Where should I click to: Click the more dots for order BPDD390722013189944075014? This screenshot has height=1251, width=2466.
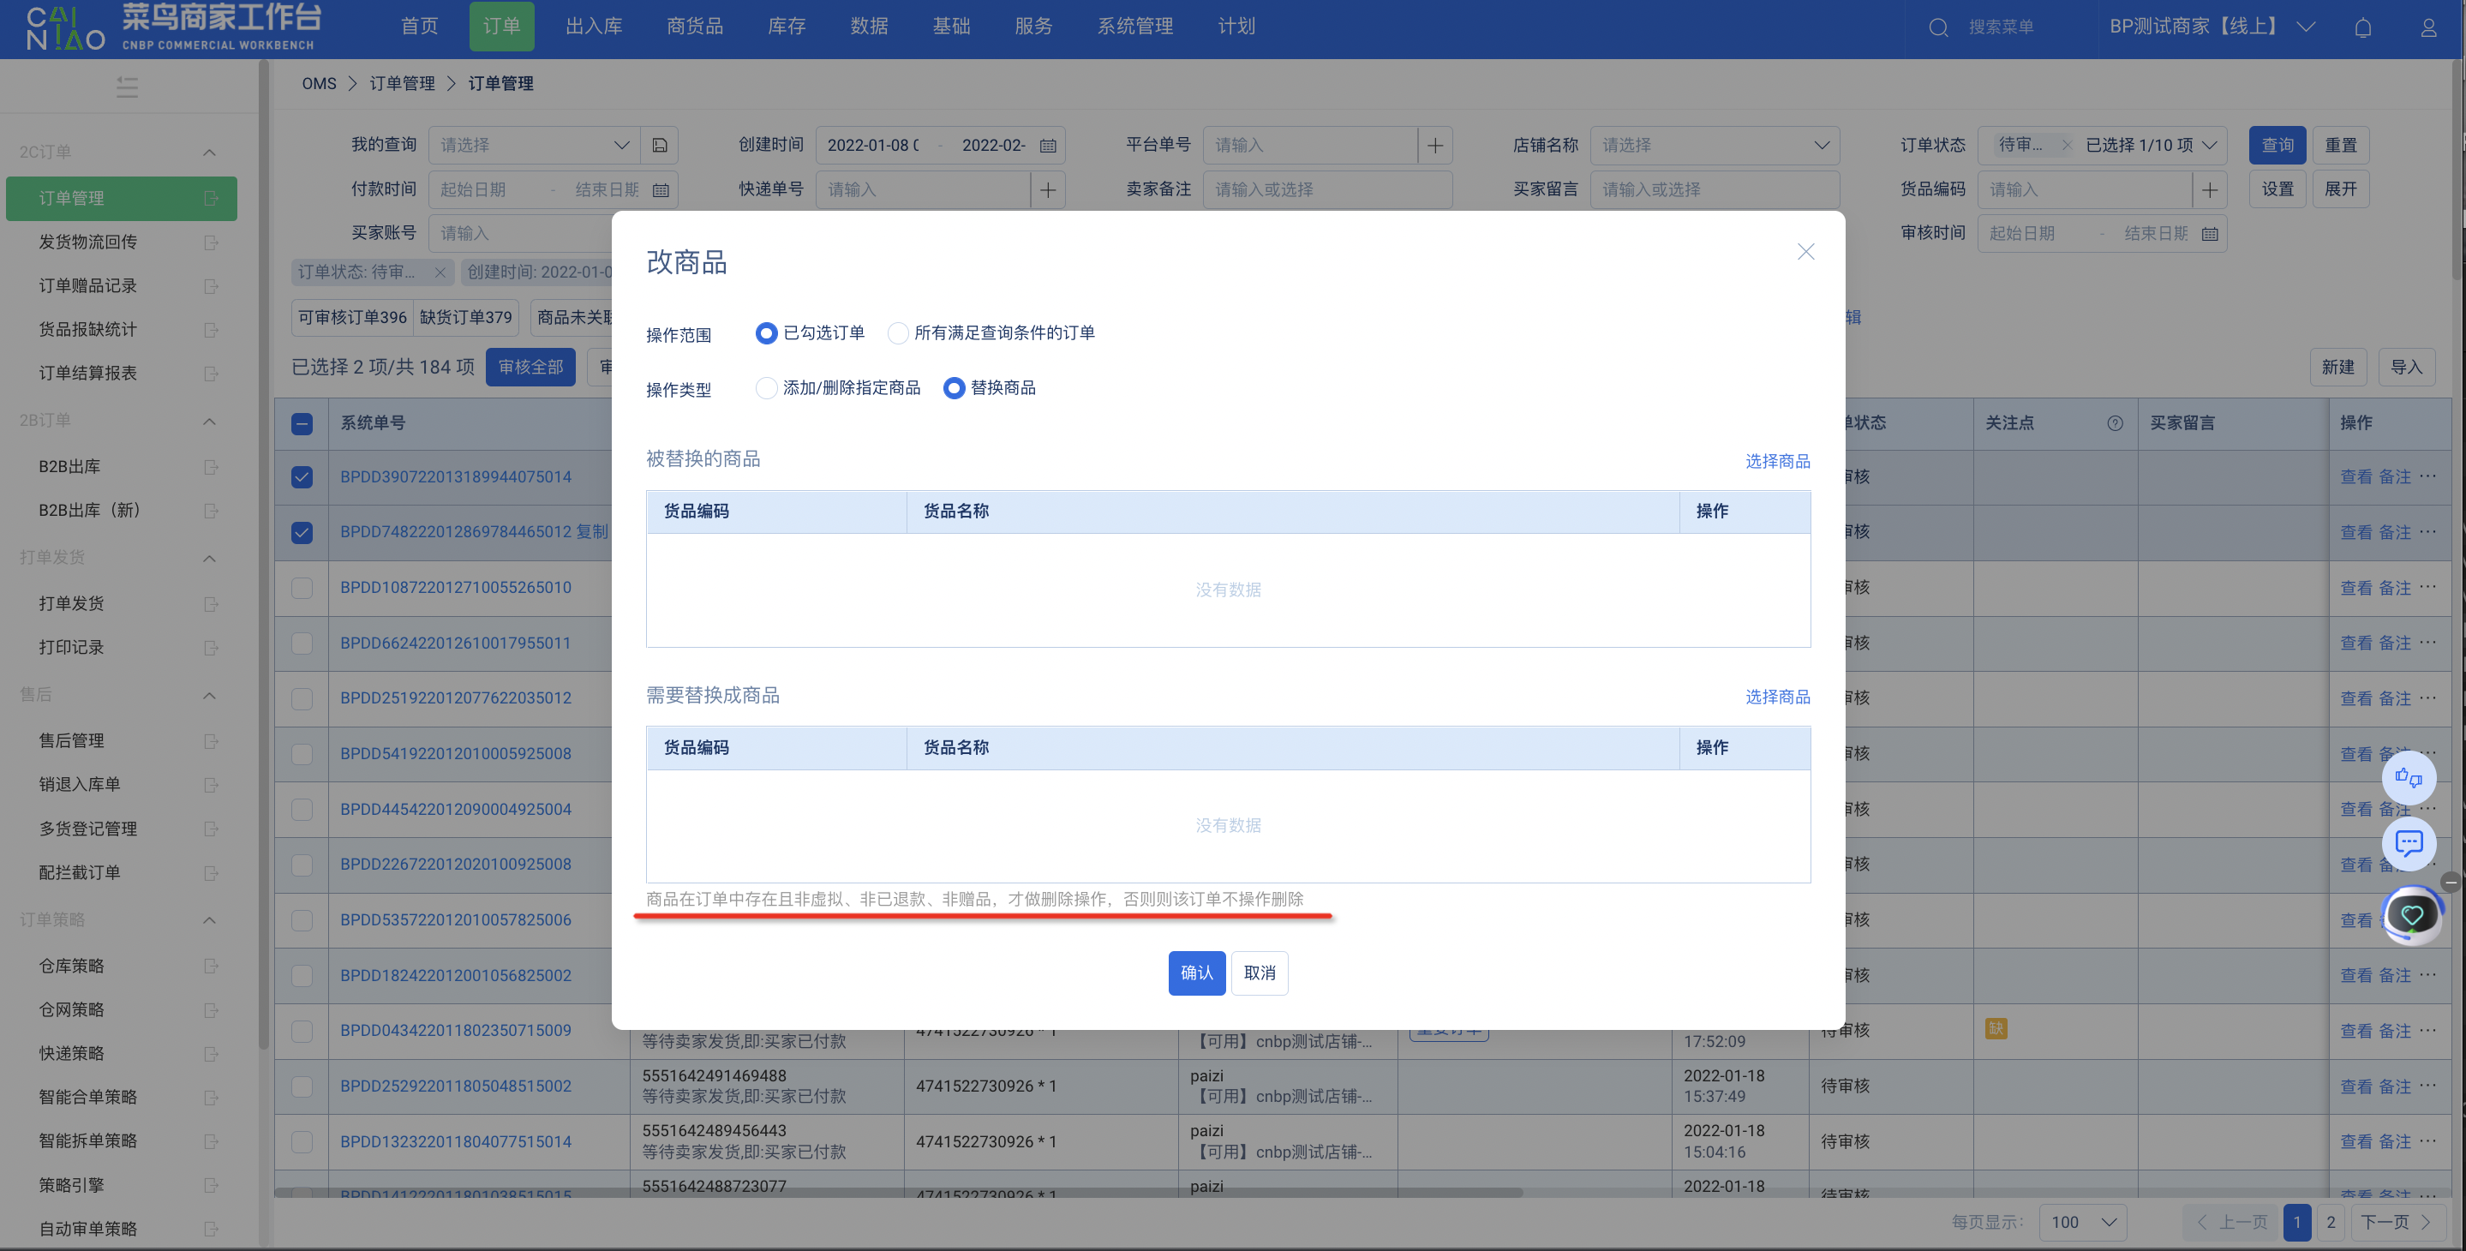(x=2427, y=476)
